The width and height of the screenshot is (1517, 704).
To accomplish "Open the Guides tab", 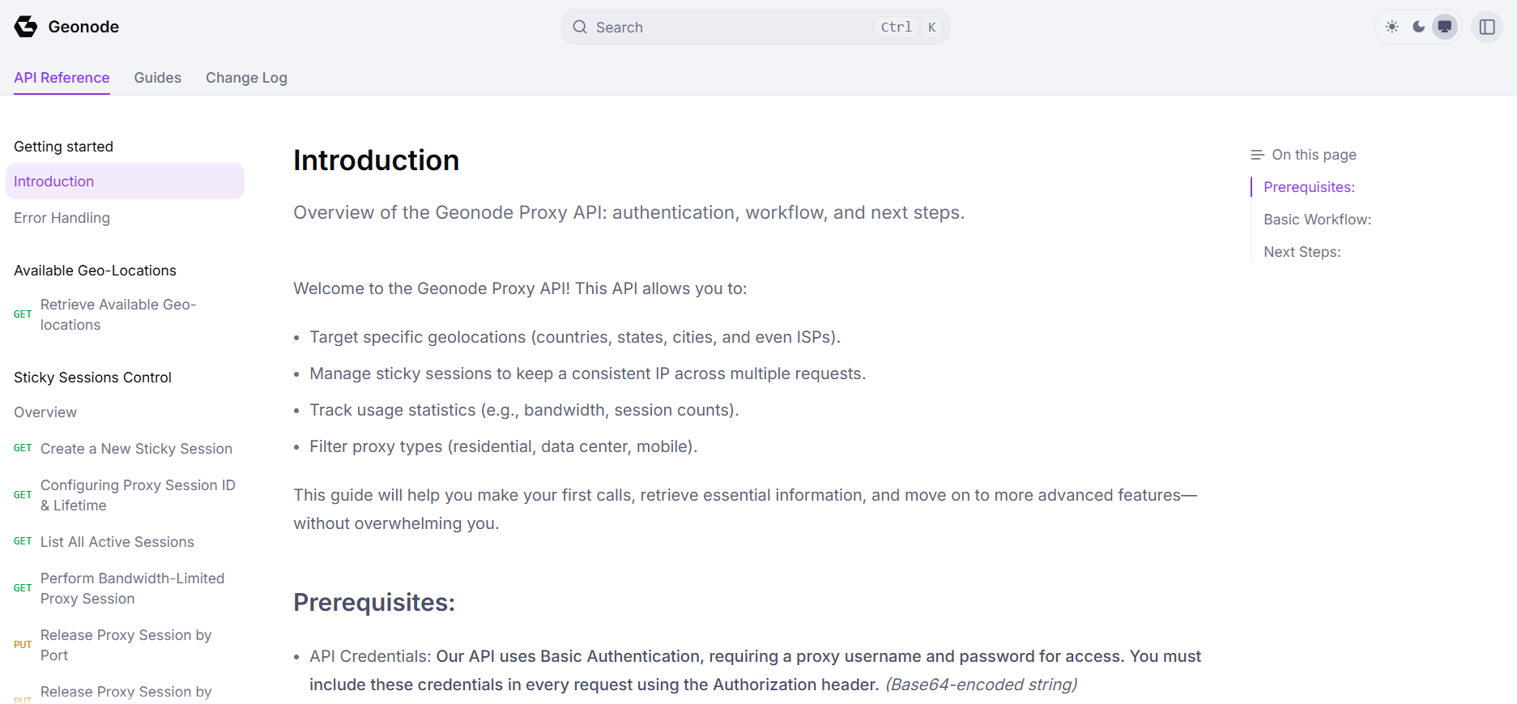I will click(158, 78).
